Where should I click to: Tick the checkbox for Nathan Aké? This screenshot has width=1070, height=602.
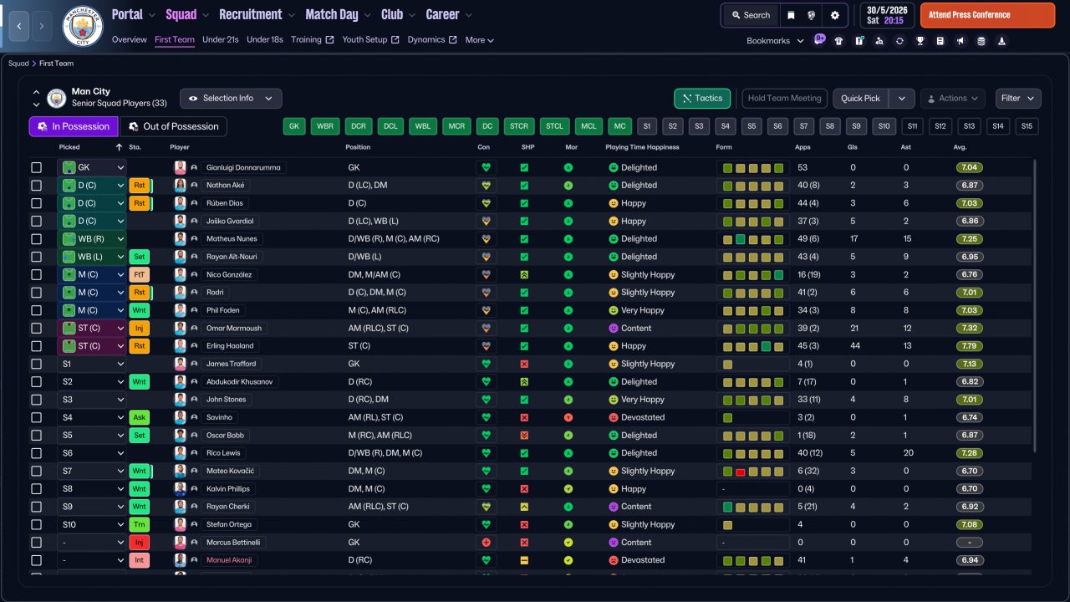click(x=36, y=186)
